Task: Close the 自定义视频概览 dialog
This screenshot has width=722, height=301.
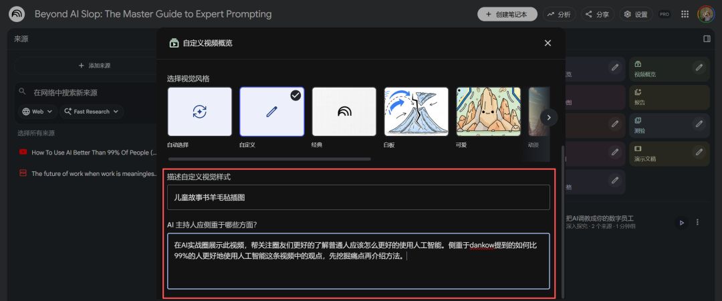Action: [x=548, y=43]
